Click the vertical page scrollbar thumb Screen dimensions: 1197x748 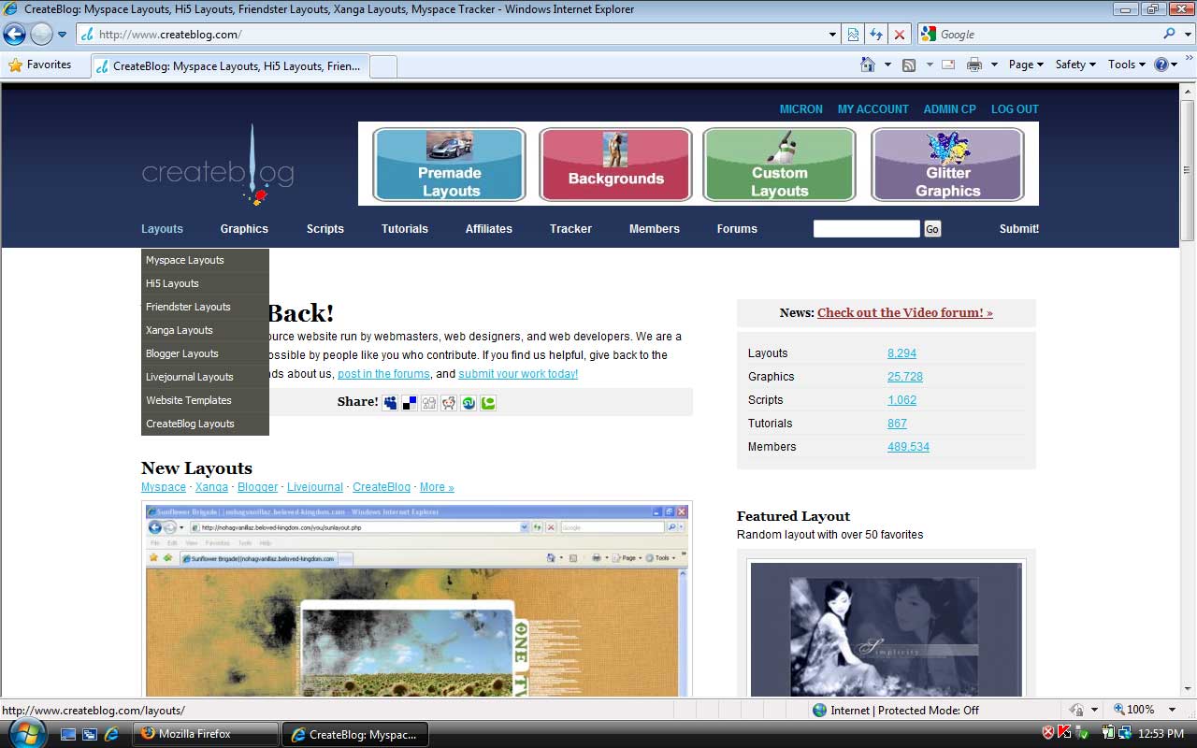(1188, 169)
